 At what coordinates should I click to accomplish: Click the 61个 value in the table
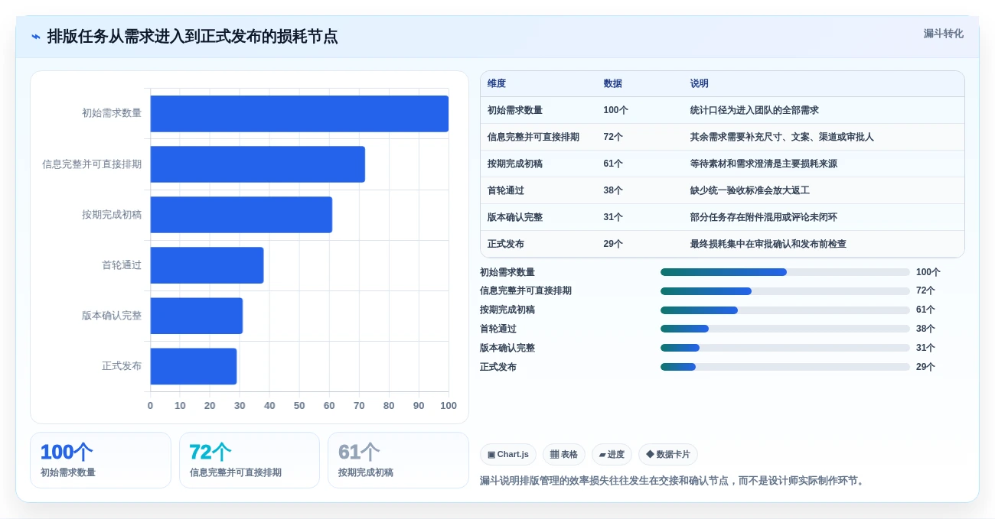pyautogui.click(x=613, y=164)
